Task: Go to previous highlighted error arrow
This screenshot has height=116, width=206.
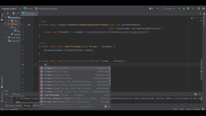Action: (197, 18)
